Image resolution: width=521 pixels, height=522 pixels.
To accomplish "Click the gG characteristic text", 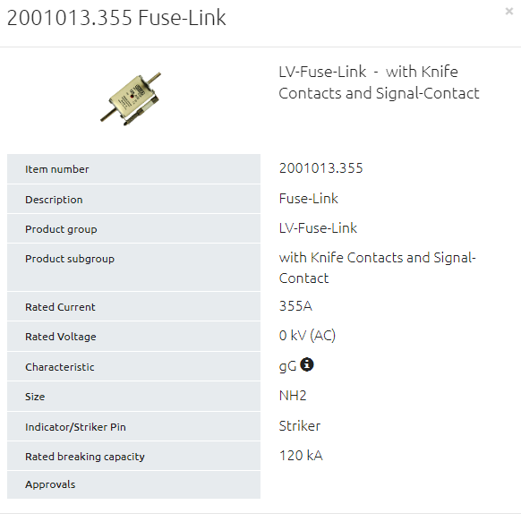I will click(287, 366).
